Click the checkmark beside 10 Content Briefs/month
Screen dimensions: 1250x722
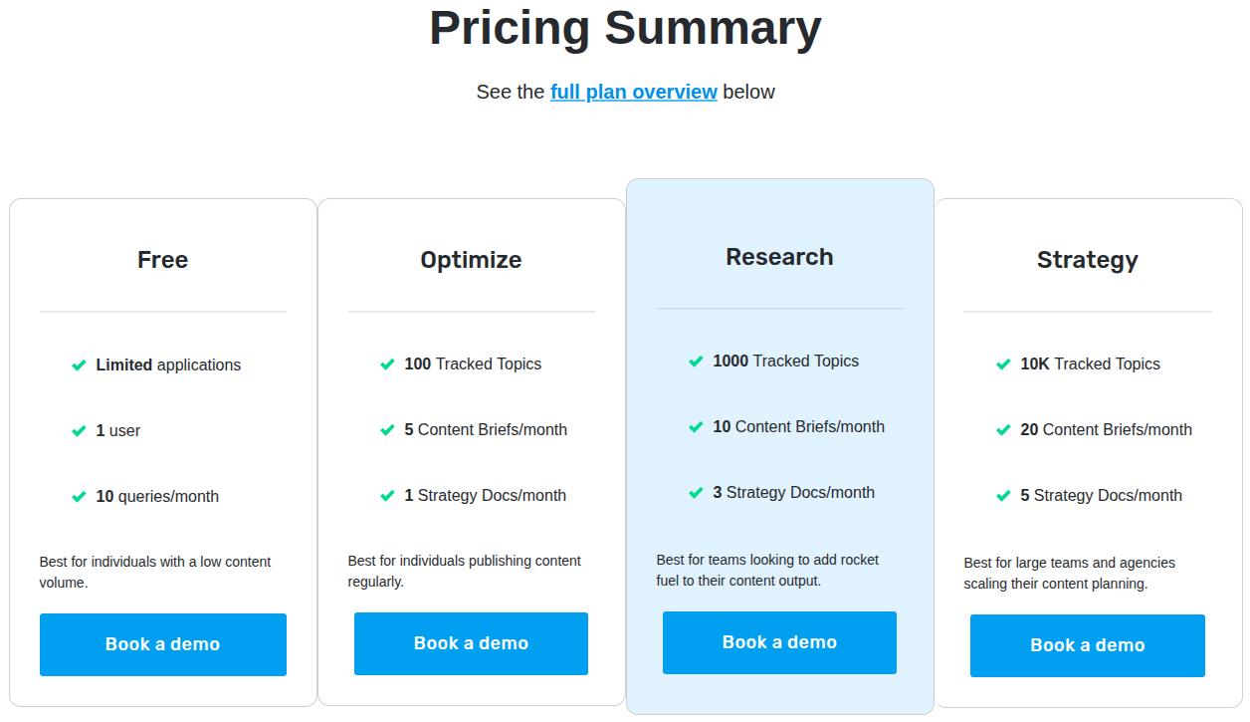pyautogui.click(x=697, y=427)
